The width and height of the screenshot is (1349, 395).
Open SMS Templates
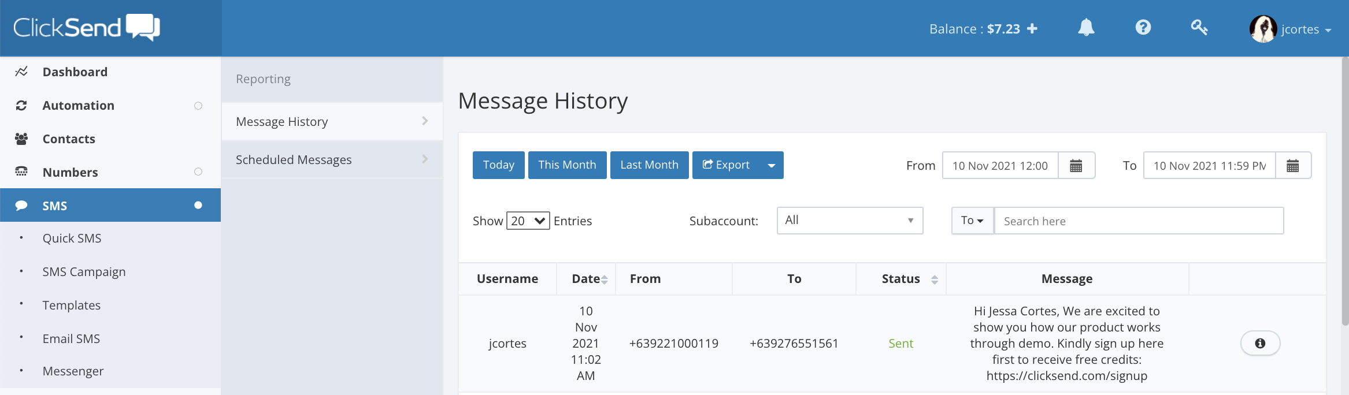(71, 305)
